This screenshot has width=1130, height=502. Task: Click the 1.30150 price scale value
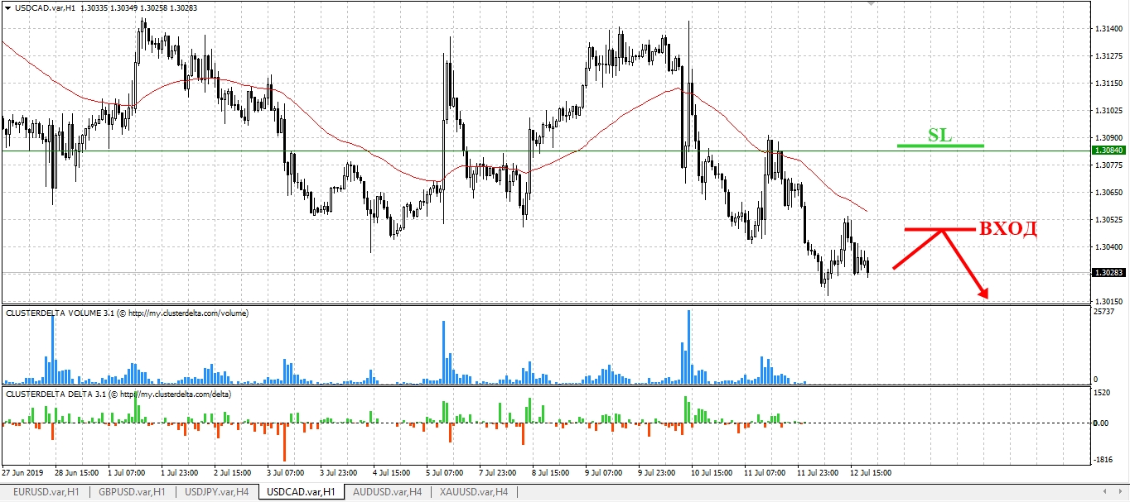tap(1108, 301)
